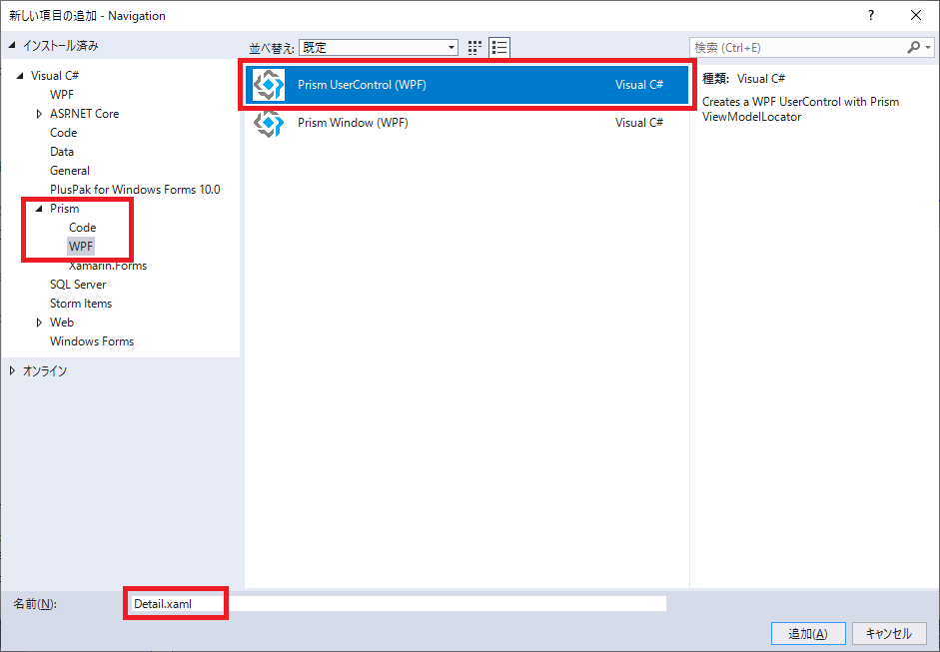The width and height of the screenshot is (940, 652).
Task: Select the General category
Action: tap(70, 170)
